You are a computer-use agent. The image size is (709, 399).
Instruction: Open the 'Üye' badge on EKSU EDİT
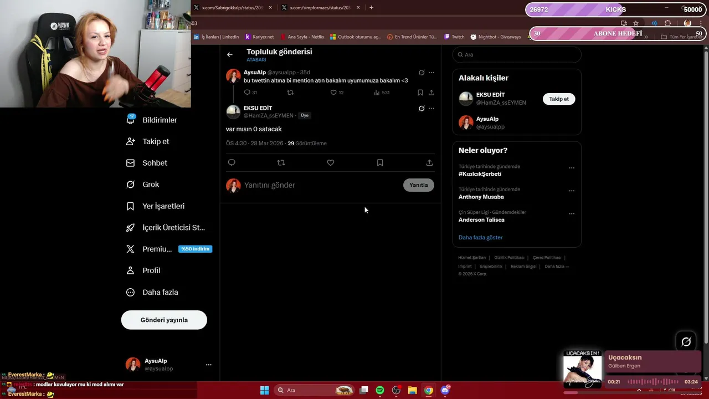305,115
